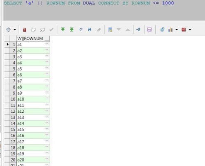The height and width of the screenshot is (166, 205).
Task: Click the export results database icon
Action: [162, 30]
